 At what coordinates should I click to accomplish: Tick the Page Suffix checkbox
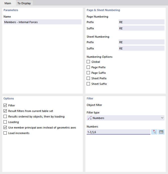tap(88, 73)
